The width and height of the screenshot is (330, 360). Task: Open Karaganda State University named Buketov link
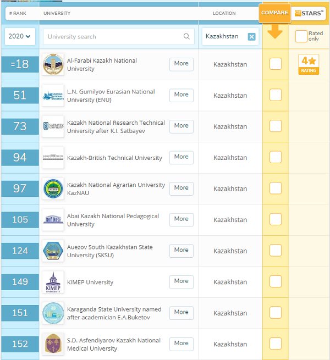(114, 313)
